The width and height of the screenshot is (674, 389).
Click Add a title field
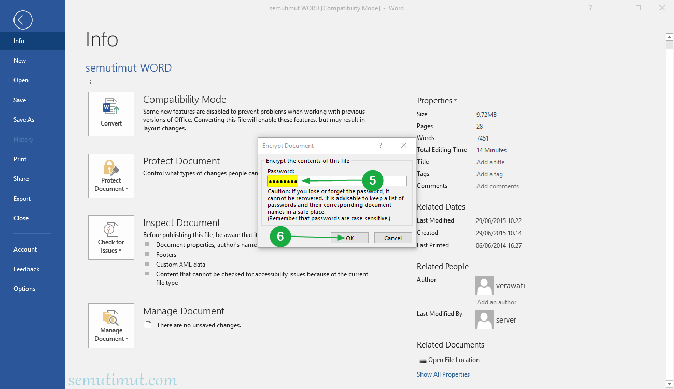click(x=490, y=162)
